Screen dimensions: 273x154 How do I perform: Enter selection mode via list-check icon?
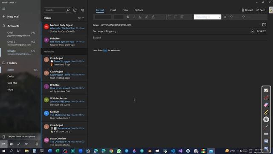pos(82,10)
